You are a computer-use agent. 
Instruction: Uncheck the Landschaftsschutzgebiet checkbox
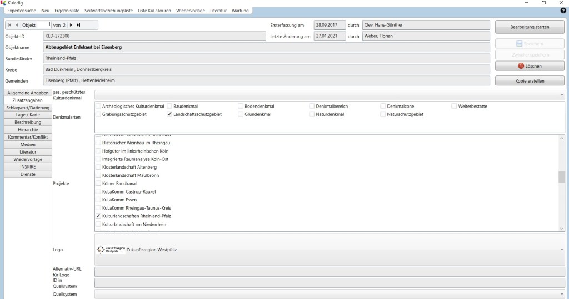click(x=169, y=114)
